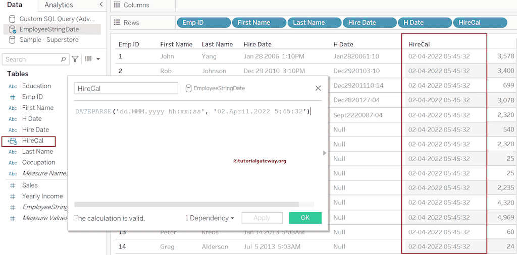Select the Education field
The height and width of the screenshot is (255, 517).
tap(36, 86)
